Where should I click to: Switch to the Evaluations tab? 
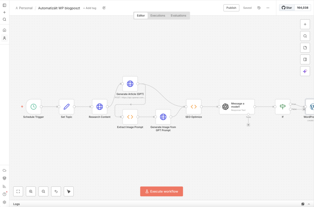click(x=178, y=15)
